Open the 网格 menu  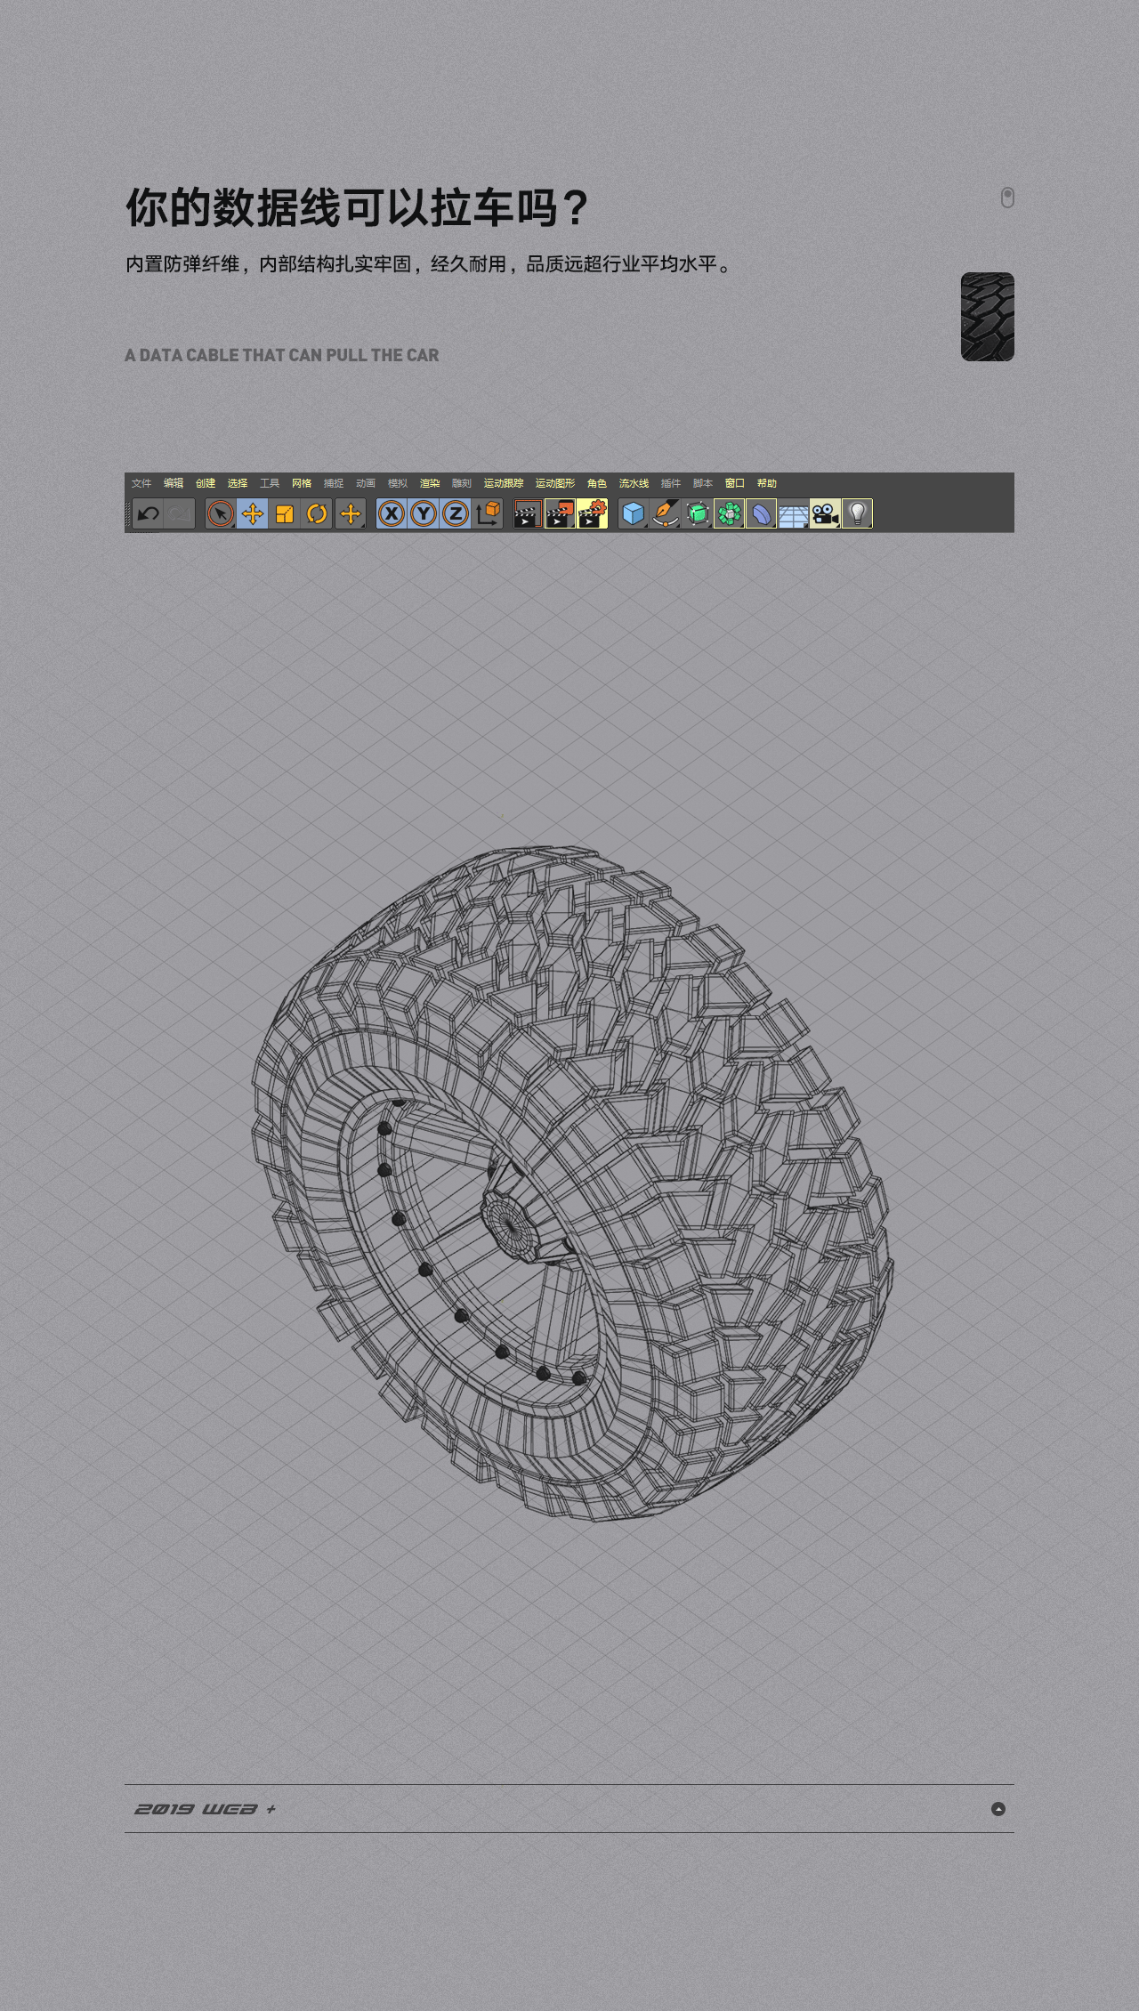[x=302, y=483]
